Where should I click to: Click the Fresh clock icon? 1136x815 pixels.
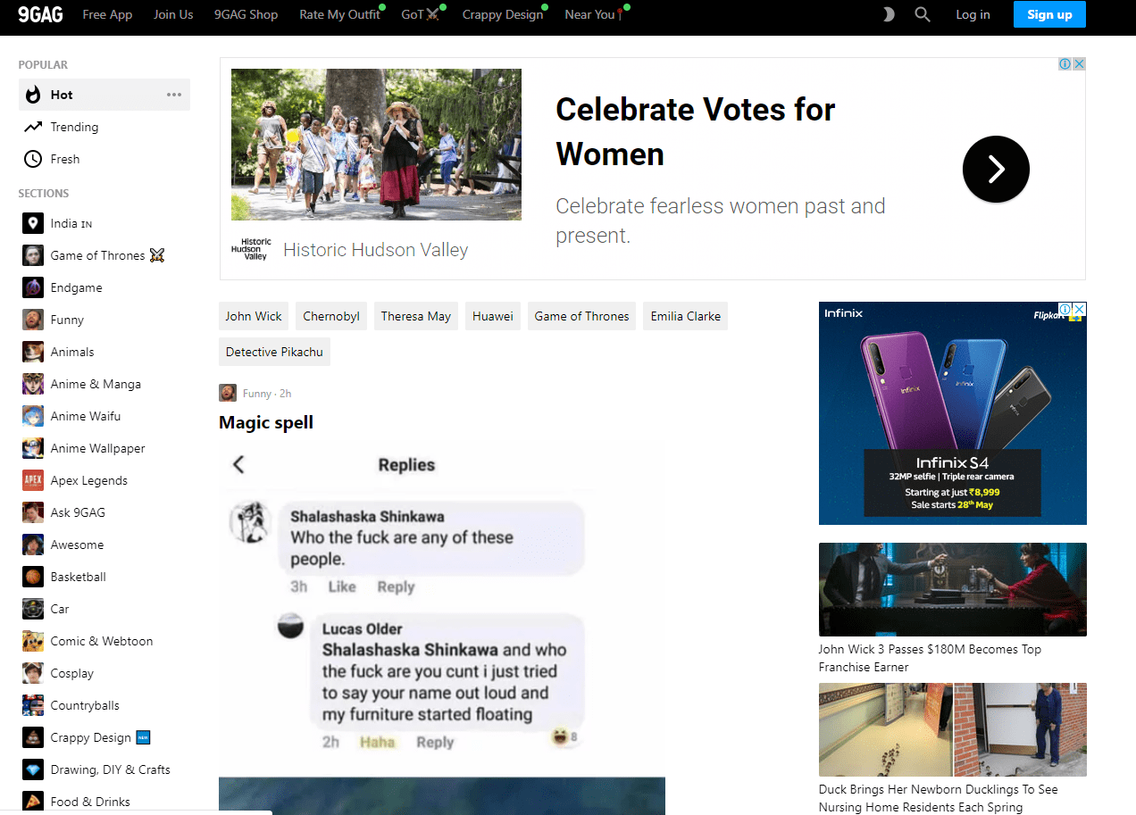tap(33, 159)
